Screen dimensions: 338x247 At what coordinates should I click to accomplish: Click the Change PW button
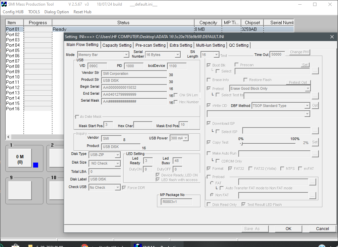(300, 52)
